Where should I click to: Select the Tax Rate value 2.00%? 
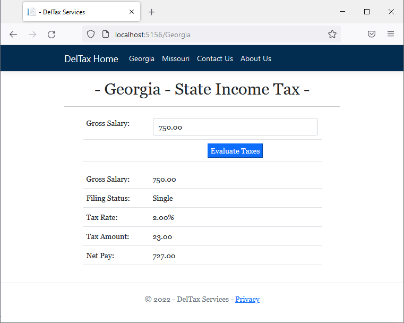163,218
